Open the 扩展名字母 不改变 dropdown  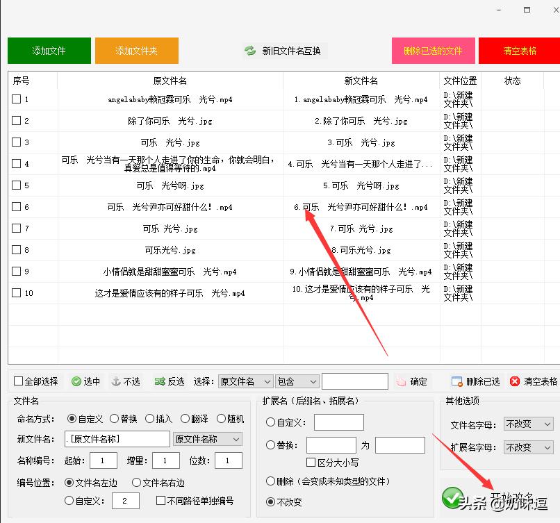pyautogui.click(x=528, y=447)
